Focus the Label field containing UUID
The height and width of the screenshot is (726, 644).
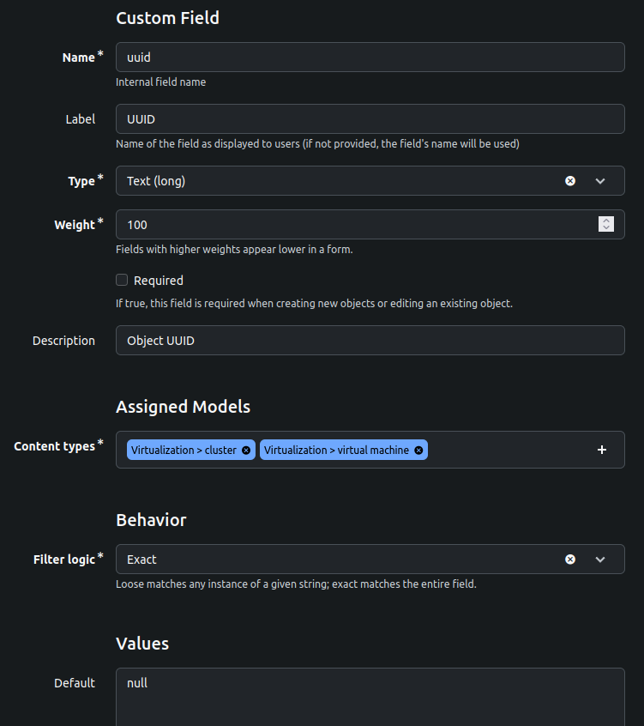pos(370,119)
